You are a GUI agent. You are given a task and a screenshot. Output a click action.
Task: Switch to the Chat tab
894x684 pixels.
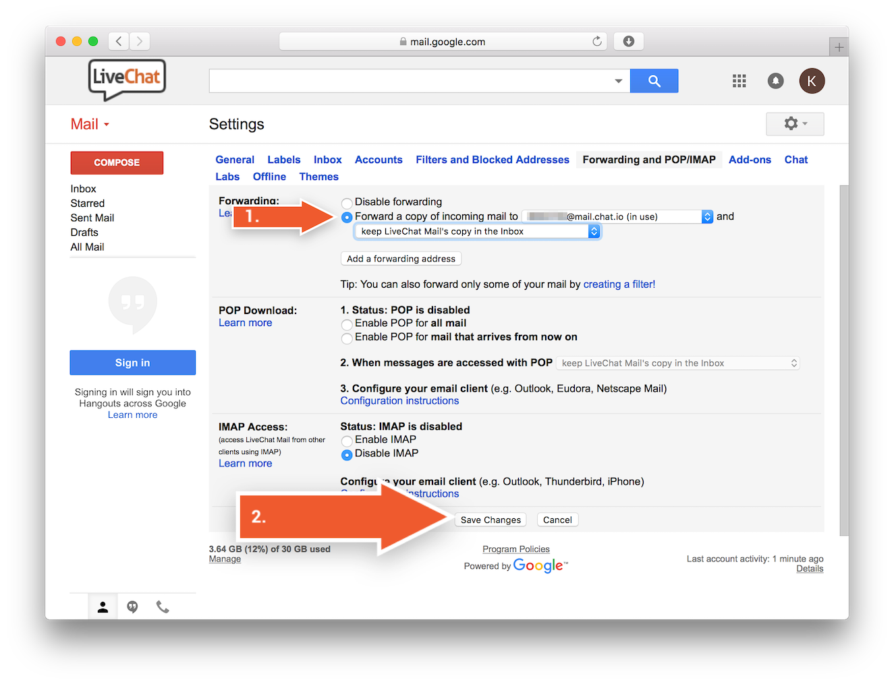pyautogui.click(x=796, y=160)
